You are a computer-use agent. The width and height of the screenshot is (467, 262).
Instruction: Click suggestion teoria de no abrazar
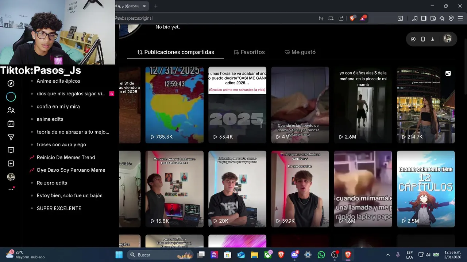click(x=73, y=132)
